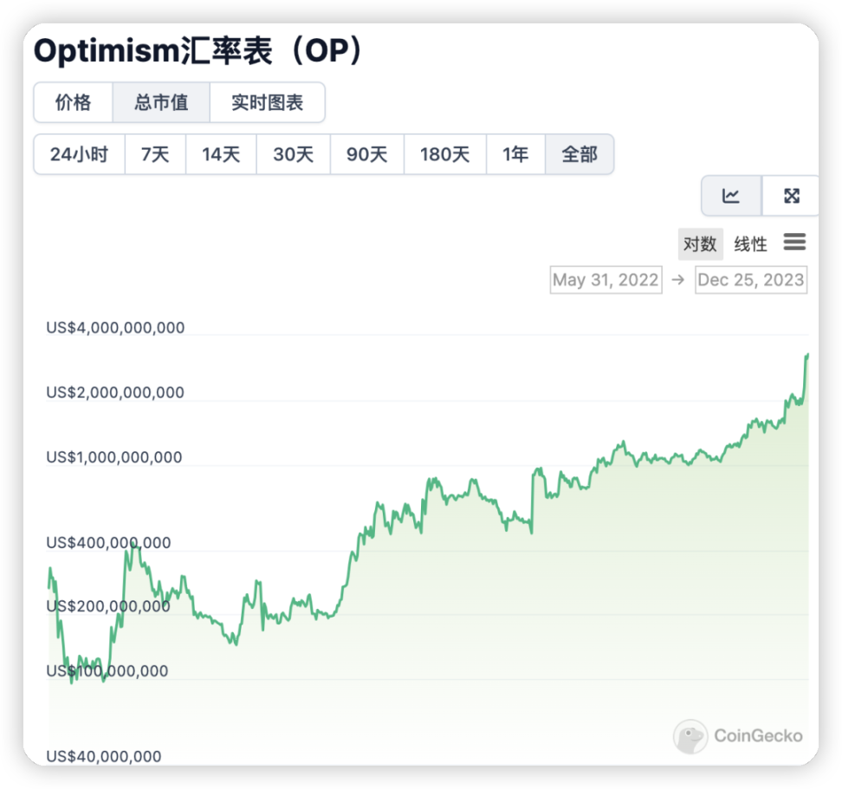
Task: Set time range to 24小时
Action: coord(79,154)
